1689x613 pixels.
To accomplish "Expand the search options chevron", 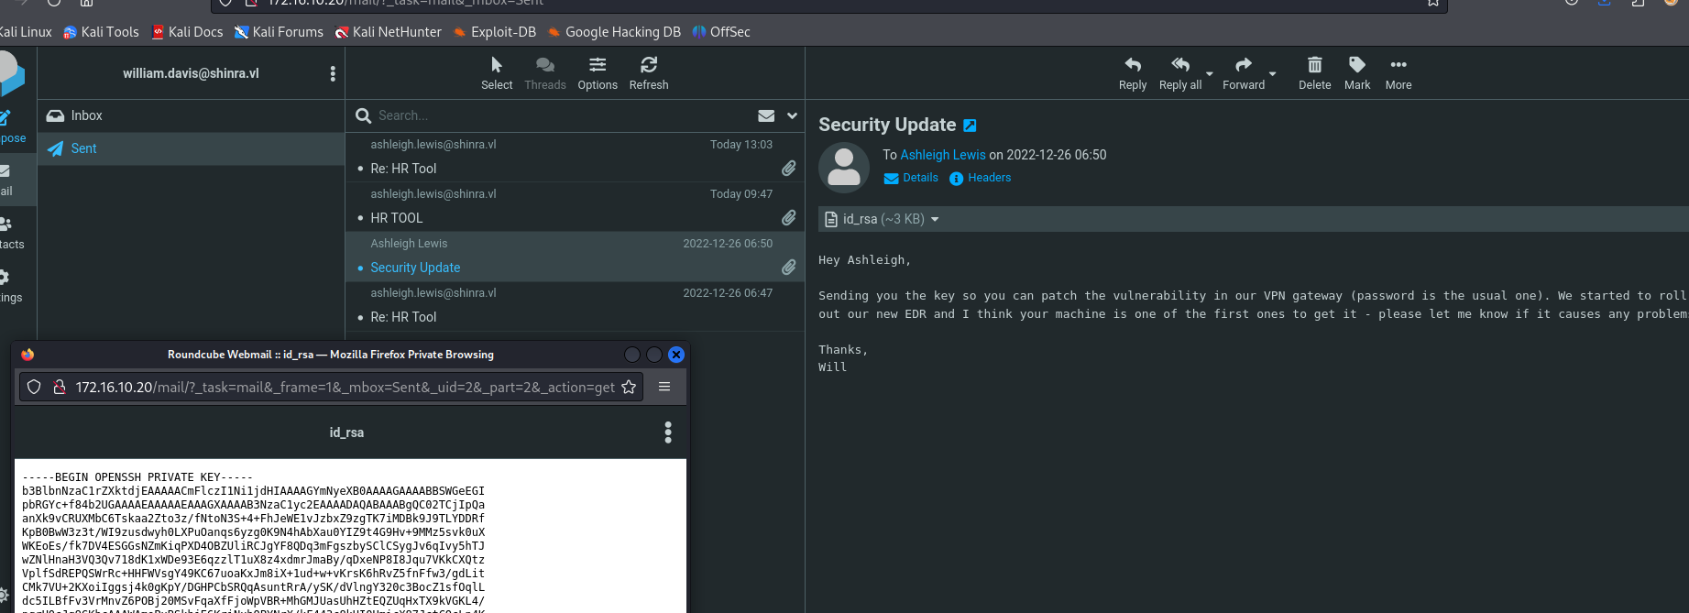I will pos(792,115).
